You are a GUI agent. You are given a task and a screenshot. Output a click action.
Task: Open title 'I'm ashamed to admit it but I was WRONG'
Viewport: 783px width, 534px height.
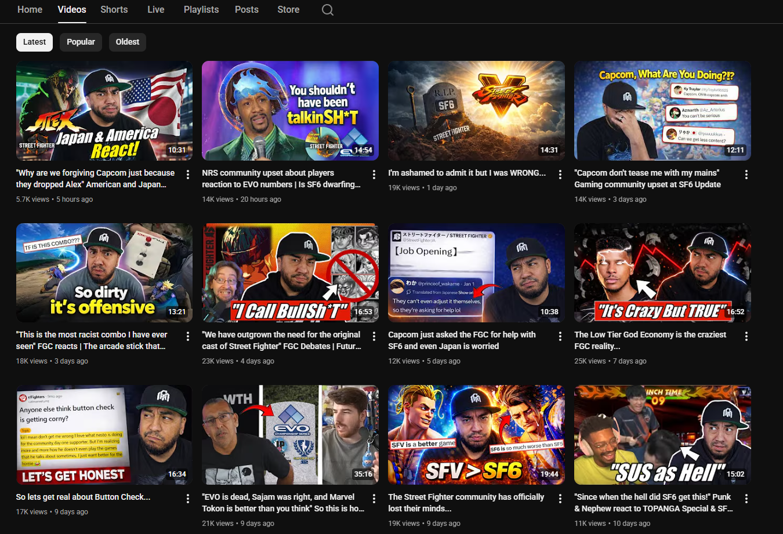click(x=467, y=173)
